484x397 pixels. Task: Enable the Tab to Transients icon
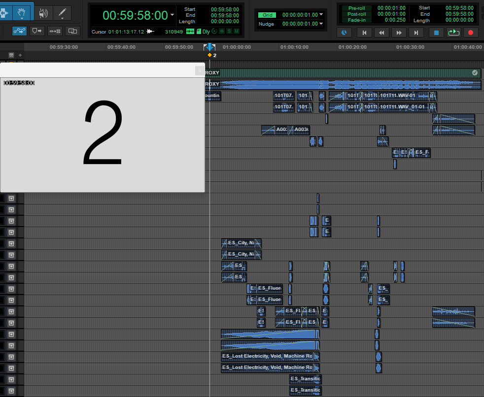point(19,31)
